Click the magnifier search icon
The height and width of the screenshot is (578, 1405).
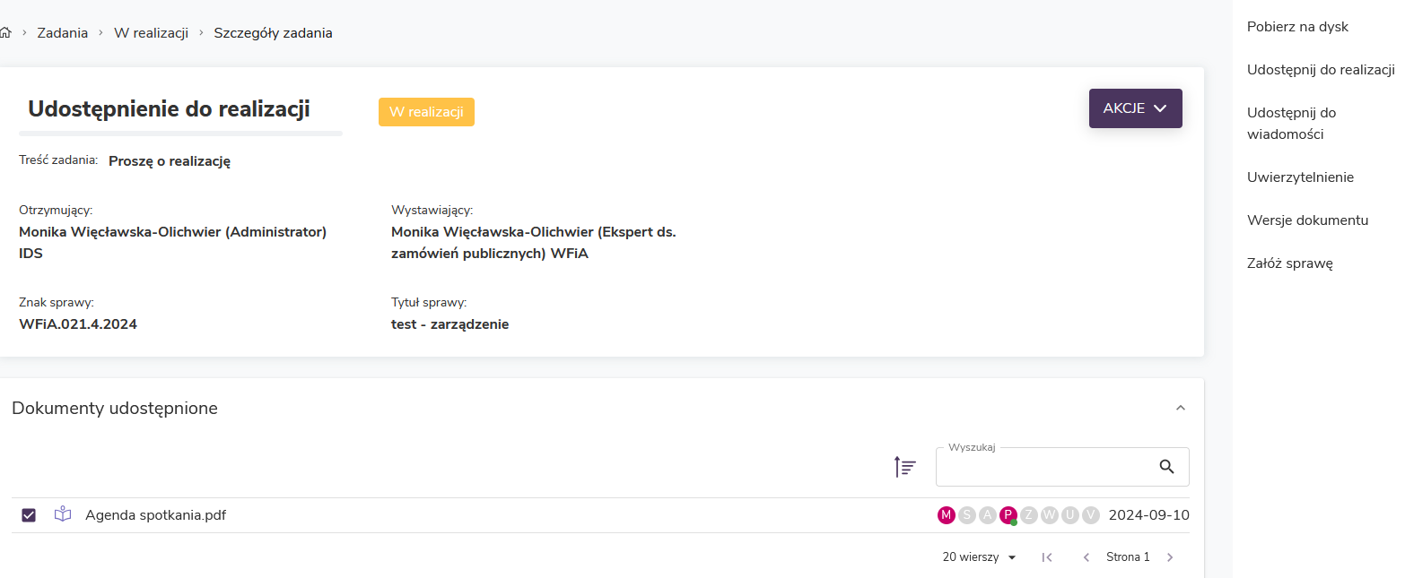(1166, 467)
